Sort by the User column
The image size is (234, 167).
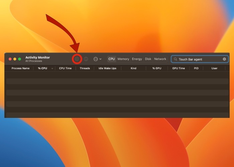click(x=214, y=68)
